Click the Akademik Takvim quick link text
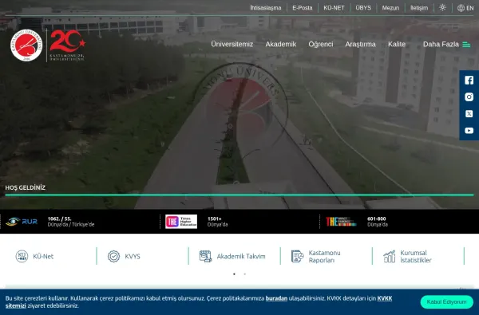This screenshot has width=479, height=315. pyautogui.click(x=241, y=257)
